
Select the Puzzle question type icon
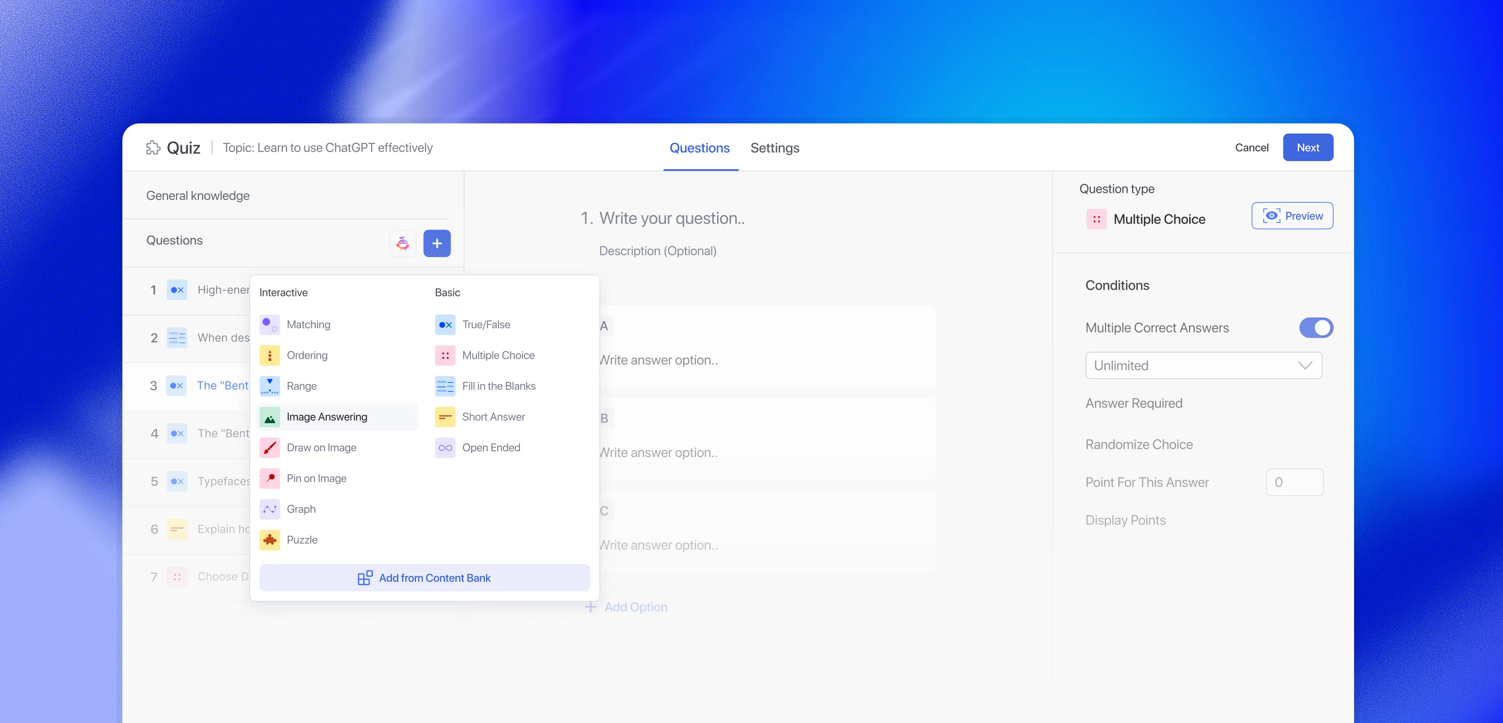tap(270, 540)
